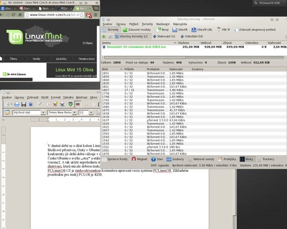287x229 pixels.
Task: Click the bookmark star in address bar
Action: [82, 15]
